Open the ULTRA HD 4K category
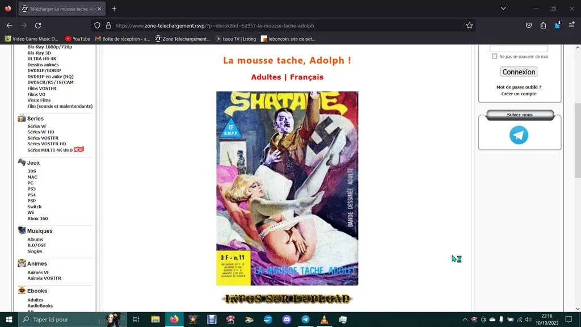 (x=42, y=58)
